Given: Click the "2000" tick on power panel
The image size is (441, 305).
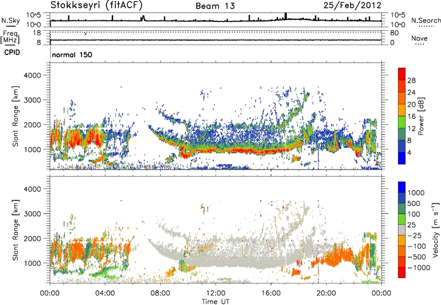Looking at the screenshot, I should pyautogui.click(x=33, y=124).
